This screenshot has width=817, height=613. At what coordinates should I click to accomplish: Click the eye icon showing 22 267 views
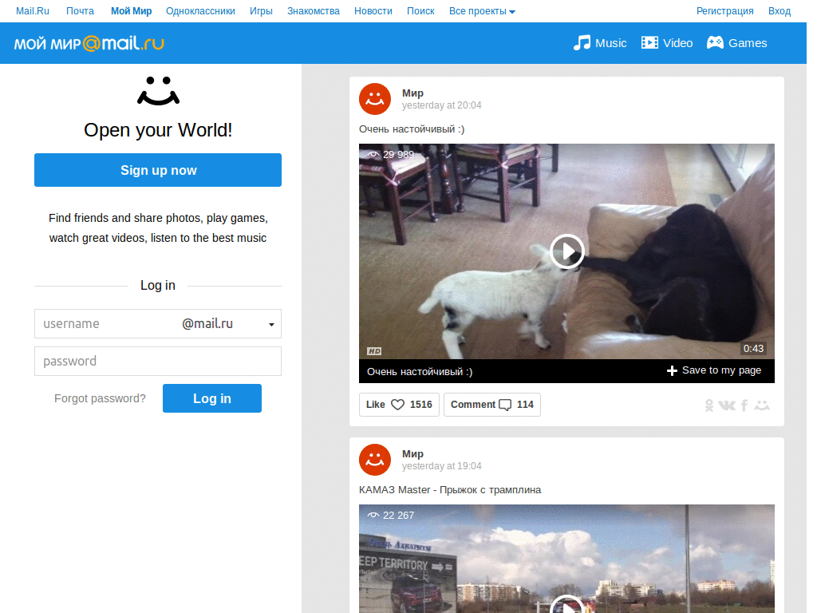[373, 515]
